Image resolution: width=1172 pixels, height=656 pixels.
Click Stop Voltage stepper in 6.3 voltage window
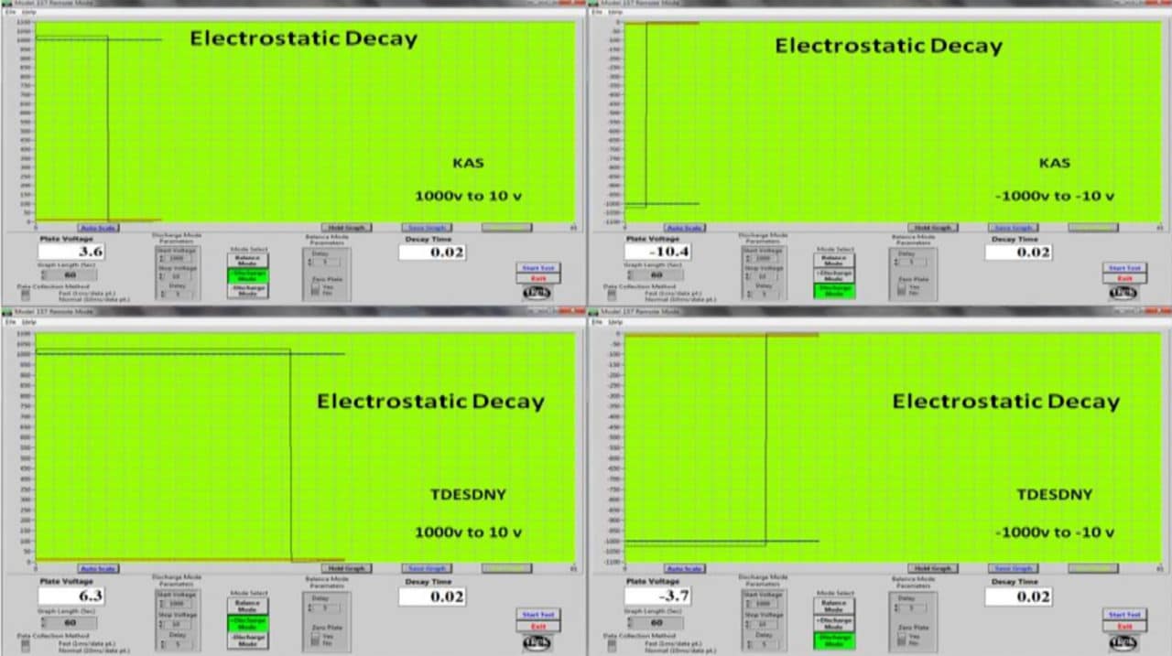pos(162,622)
